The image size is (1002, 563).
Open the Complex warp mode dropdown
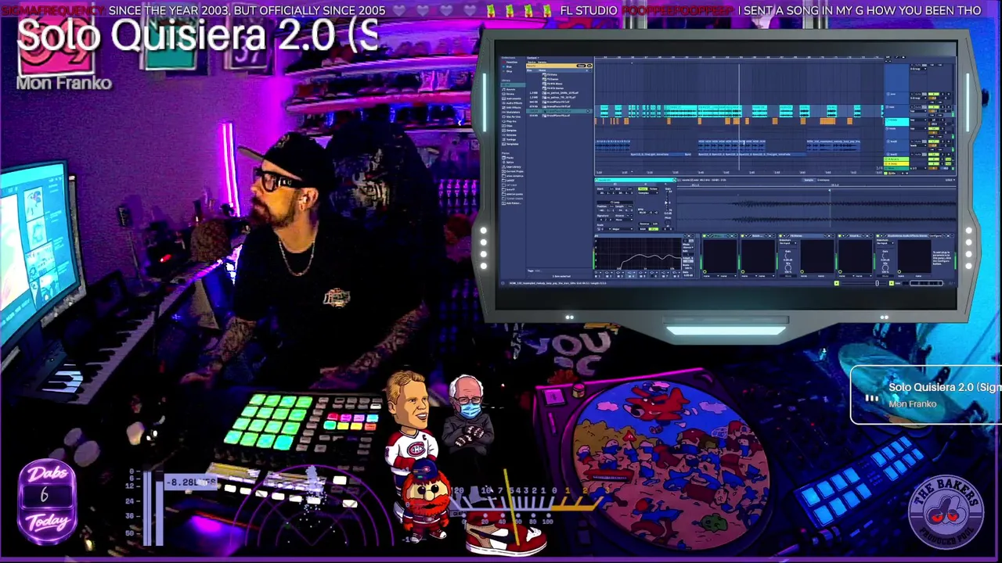pyautogui.click(x=648, y=193)
